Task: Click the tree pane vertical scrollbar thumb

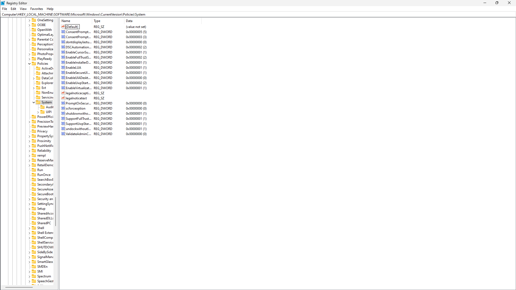Action: click(56, 212)
